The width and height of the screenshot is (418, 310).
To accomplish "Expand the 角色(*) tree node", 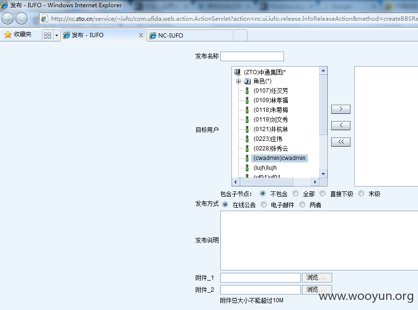I will point(238,81).
